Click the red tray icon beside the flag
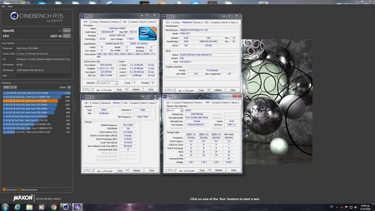 [342, 207]
